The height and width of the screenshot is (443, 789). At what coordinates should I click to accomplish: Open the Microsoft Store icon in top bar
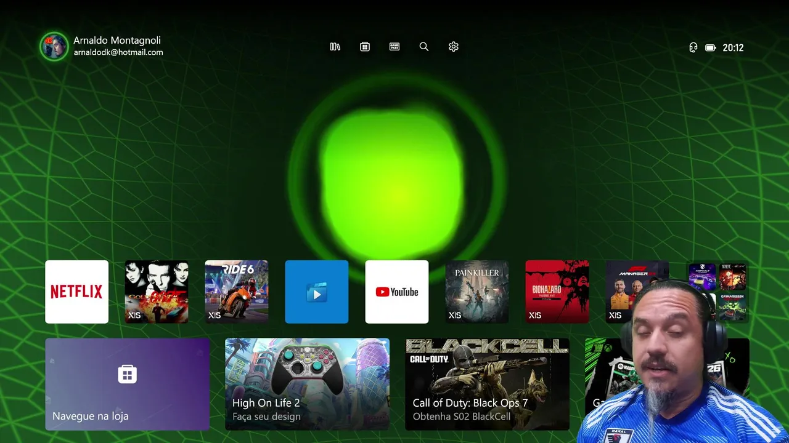pyautogui.click(x=365, y=47)
